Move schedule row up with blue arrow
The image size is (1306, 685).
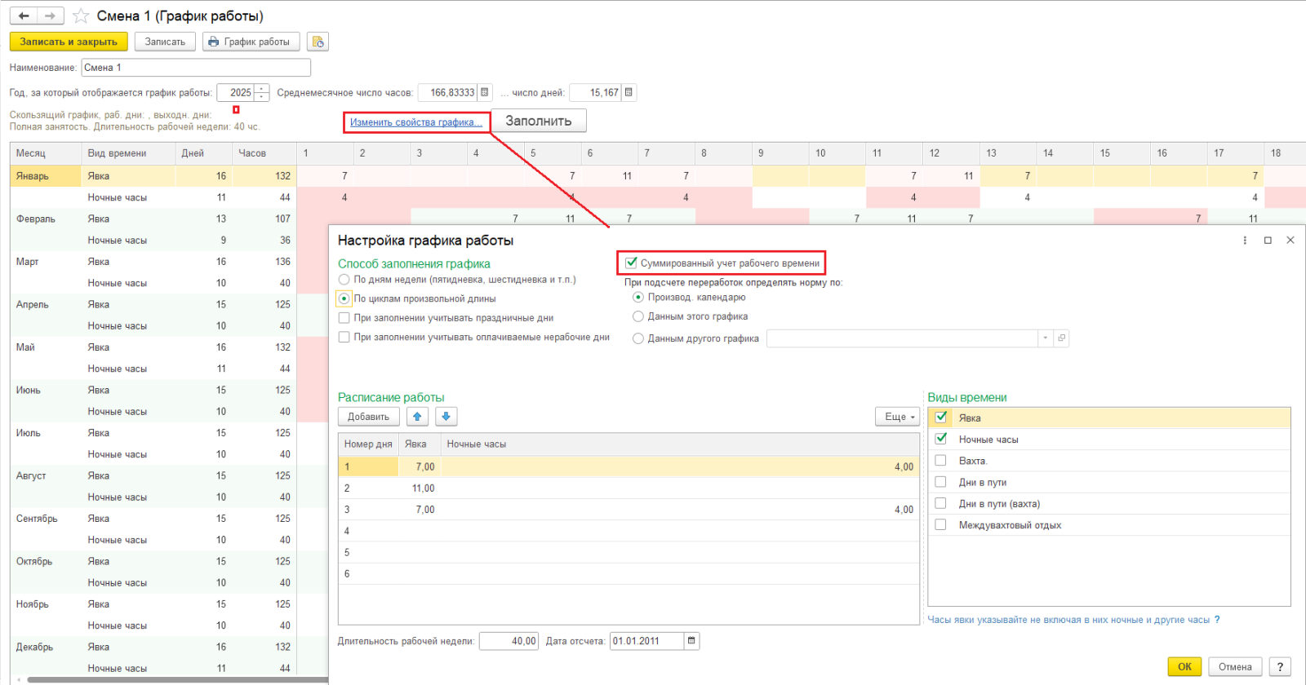pos(417,417)
